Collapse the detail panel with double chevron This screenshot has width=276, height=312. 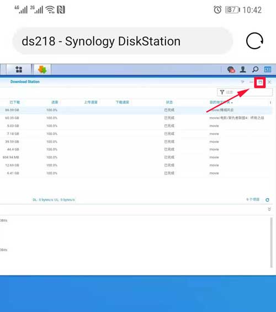point(269,209)
